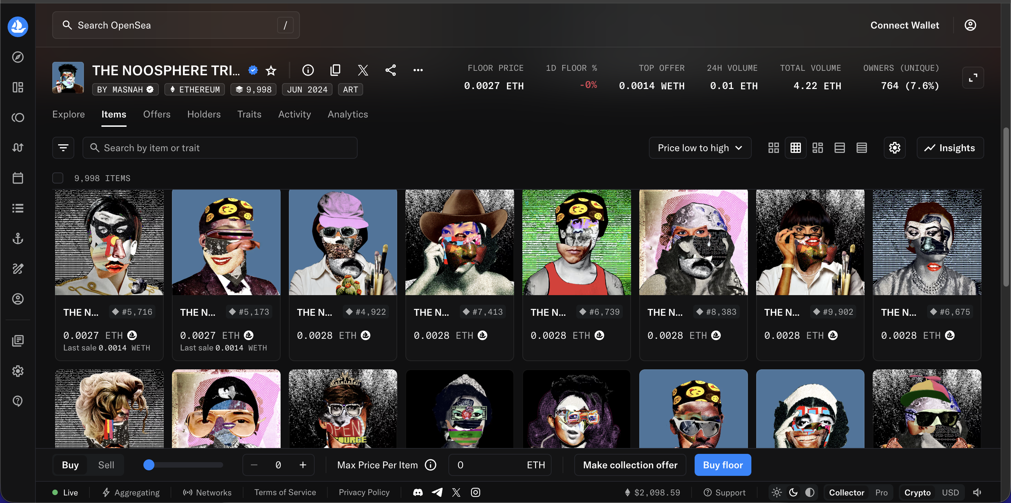Image resolution: width=1011 pixels, height=503 pixels.
Task: Open Privacy Policy link
Action: click(364, 492)
